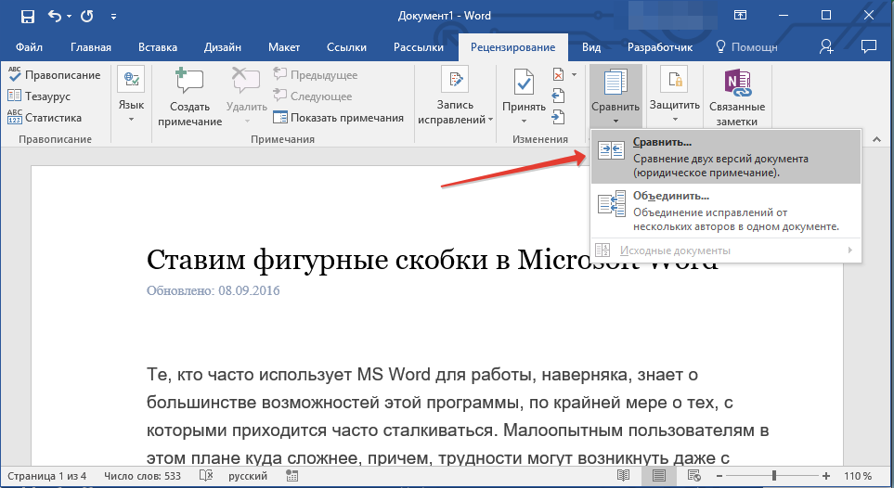Click the Undo arrow icon

coord(55,16)
